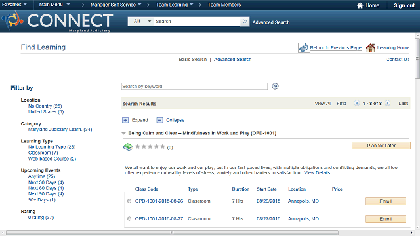Image resolution: width=420 pixels, height=236 pixels.
Task: Click the vertical scrollbar thumb
Action: (x=417, y=58)
